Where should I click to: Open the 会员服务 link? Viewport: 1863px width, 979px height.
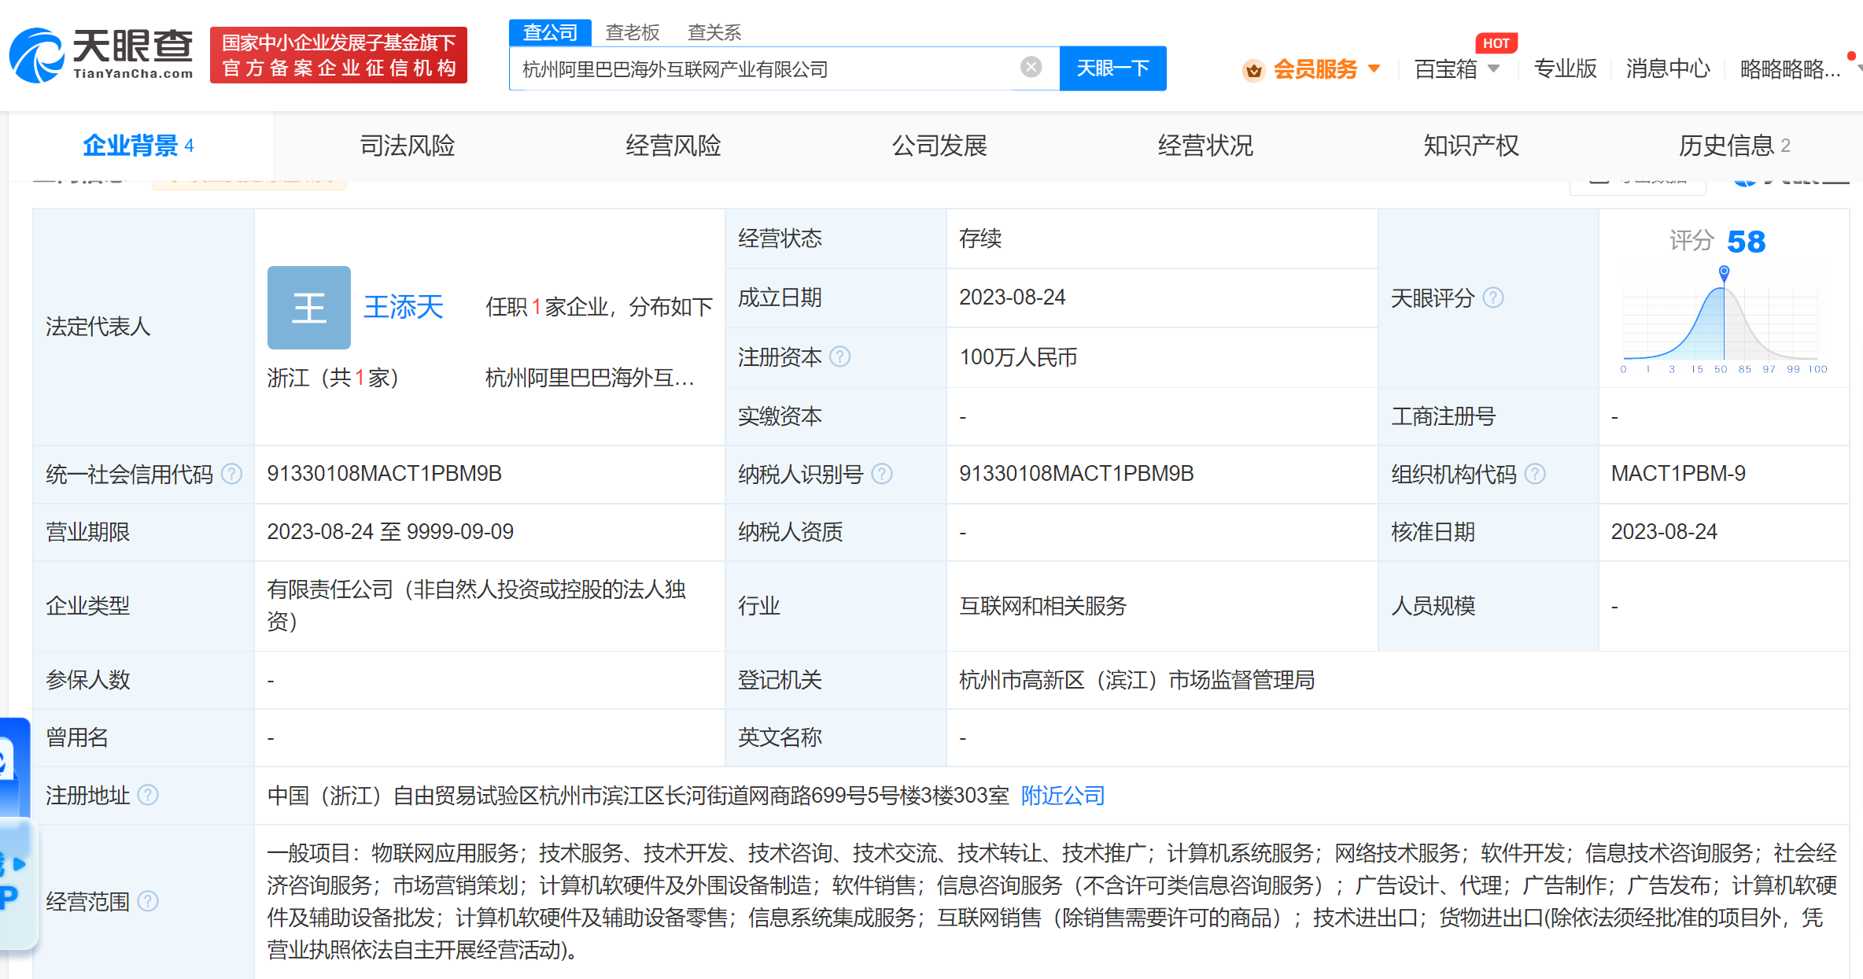[x=1315, y=69]
